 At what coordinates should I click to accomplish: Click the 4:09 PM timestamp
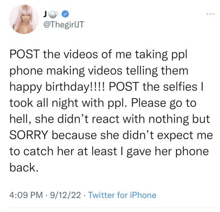[26, 195]
